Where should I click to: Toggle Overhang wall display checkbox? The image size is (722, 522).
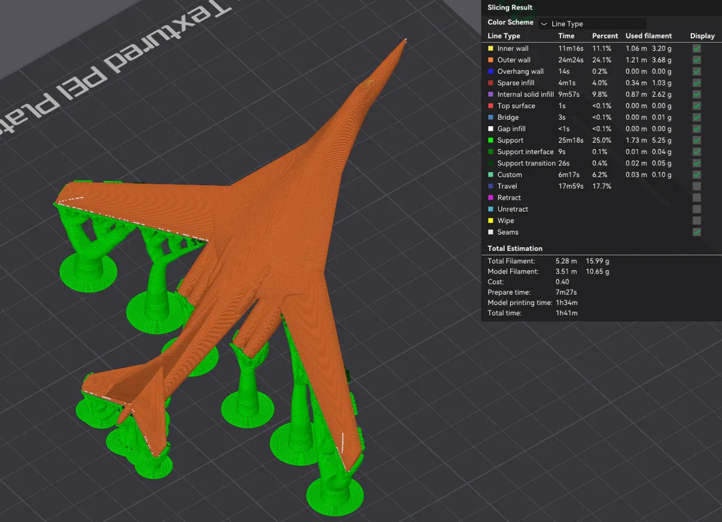696,71
